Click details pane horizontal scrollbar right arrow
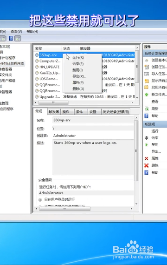This screenshot has width=167, height=265. pos(131,209)
